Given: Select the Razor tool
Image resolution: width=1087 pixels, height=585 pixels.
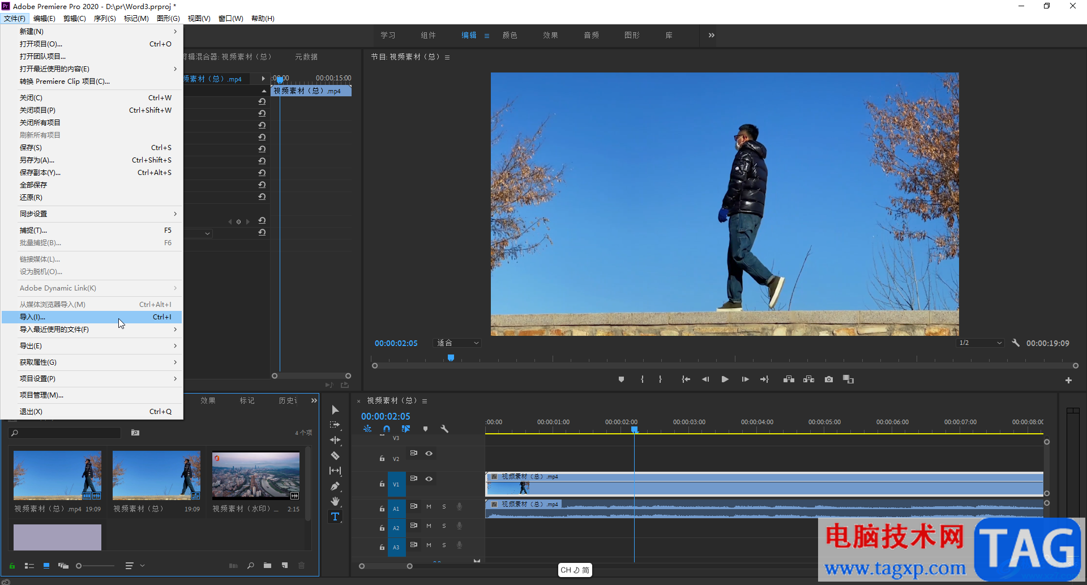Looking at the screenshot, I should (335, 455).
